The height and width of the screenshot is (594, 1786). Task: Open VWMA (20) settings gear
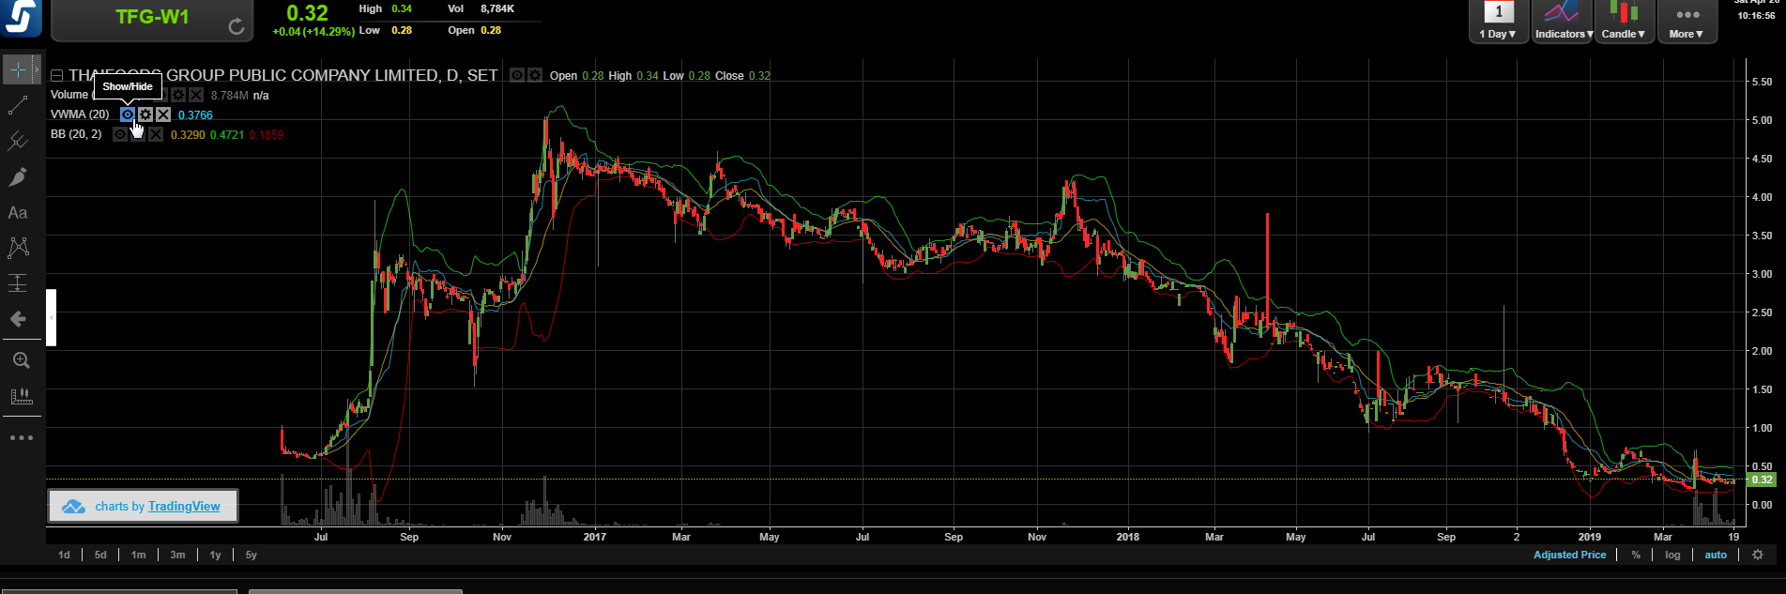pos(145,114)
